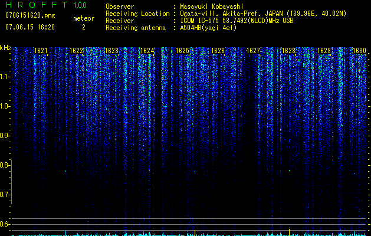The height and width of the screenshot is (236, 371).
Task: Click the 1629 time marker
Action: point(324,51)
